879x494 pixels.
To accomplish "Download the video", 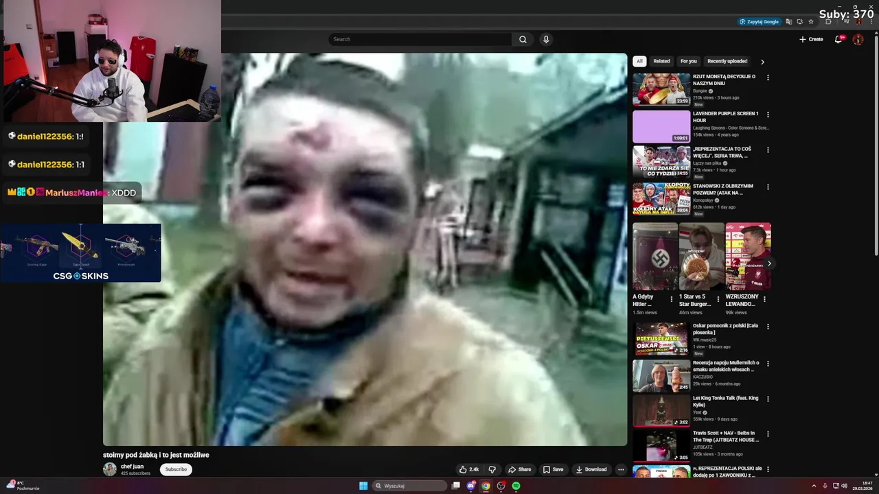I will [591, 469].
